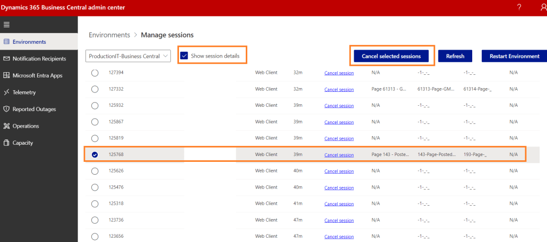Click Cancel session link for 127332
This screenshot has width=547, height=242.
coord(339,89)
